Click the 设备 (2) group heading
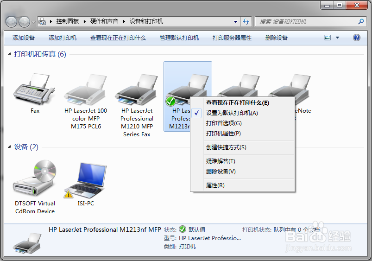372x261 pixels. pos(26,147)
